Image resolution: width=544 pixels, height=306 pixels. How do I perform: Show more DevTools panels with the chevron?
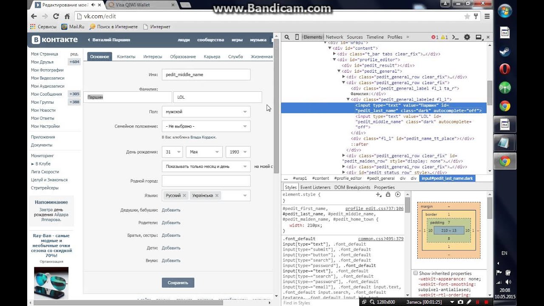click(408, 37)
